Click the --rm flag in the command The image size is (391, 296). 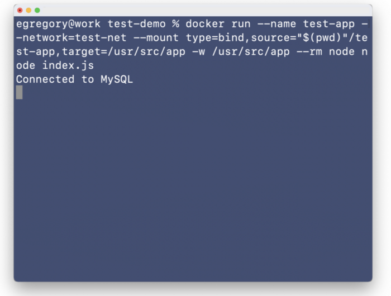[x=309, y=52]
